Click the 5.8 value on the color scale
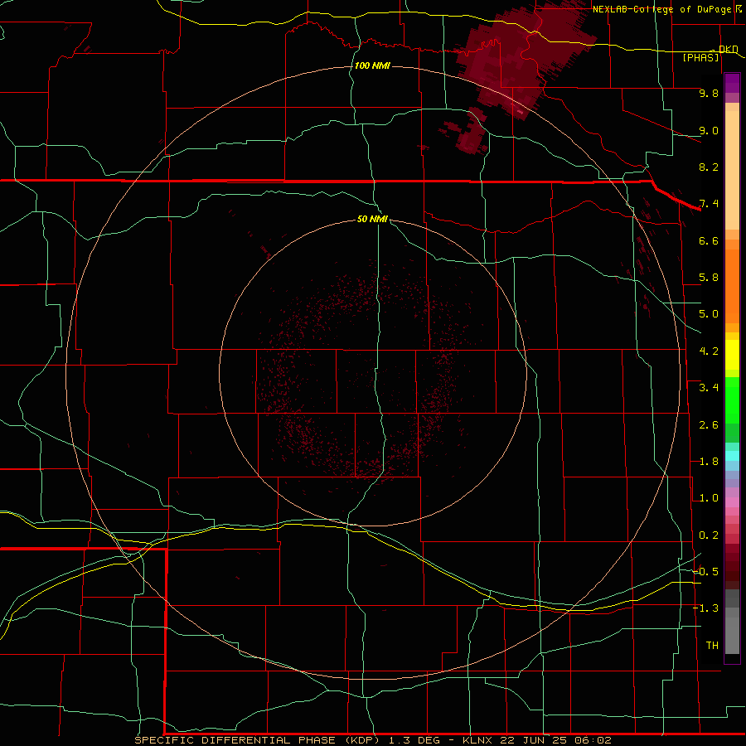746x746 pixels. 709,278
